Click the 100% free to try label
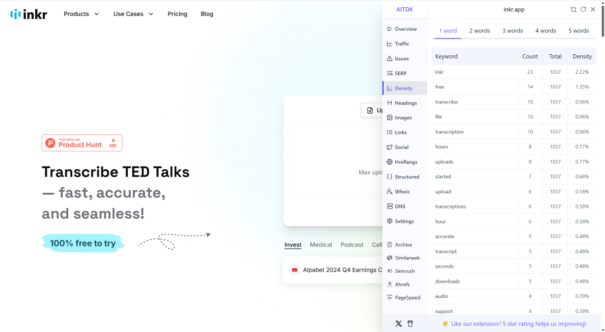The image size is (605, 332). (x=82, y=244)
